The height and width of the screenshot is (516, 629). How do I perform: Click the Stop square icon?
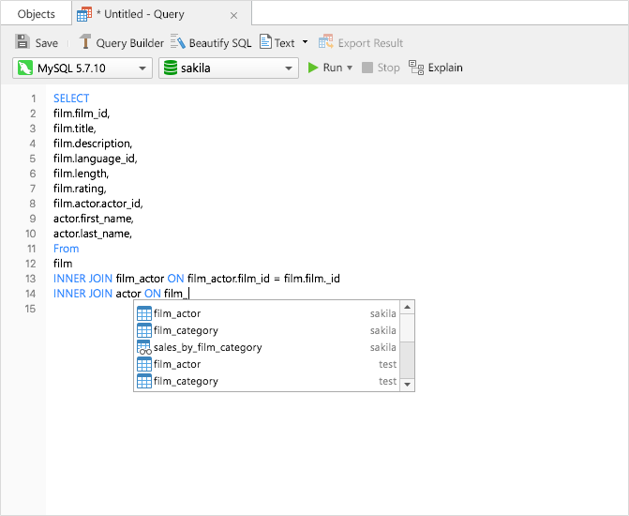(367, 68)
